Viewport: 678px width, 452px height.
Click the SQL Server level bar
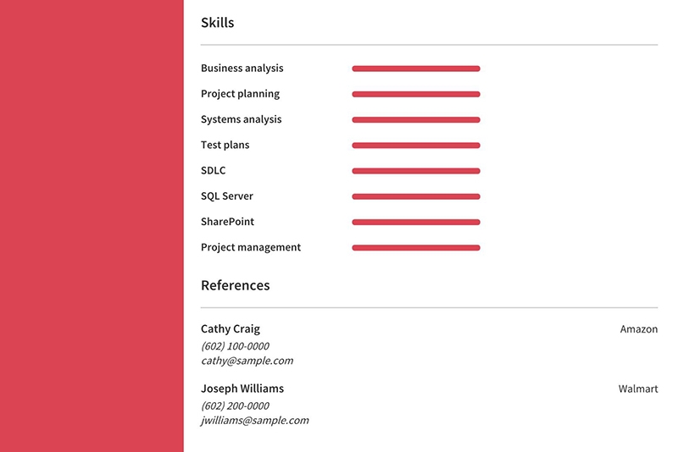coord(416,196)
